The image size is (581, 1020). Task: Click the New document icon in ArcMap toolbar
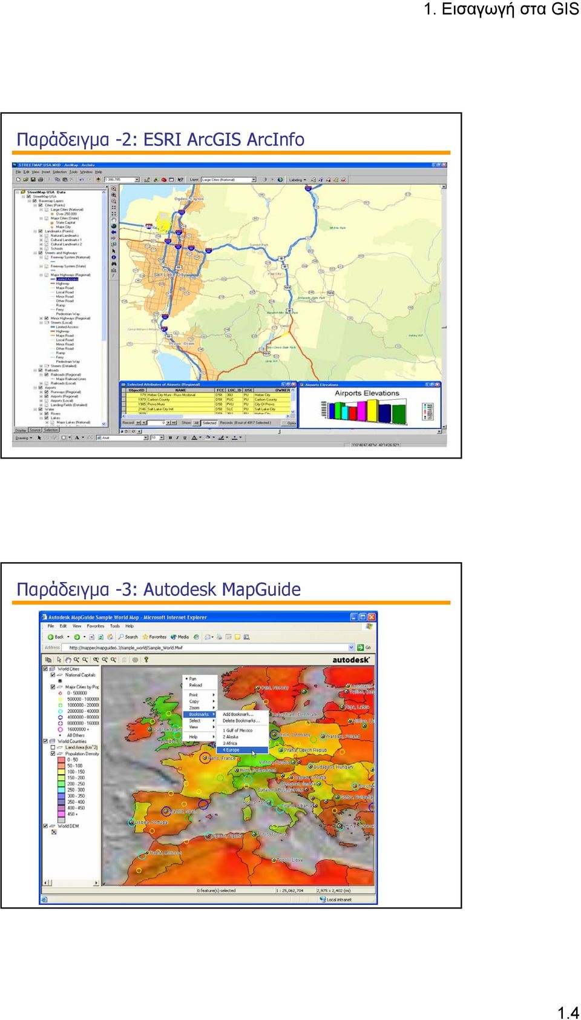tap(18, 179)
